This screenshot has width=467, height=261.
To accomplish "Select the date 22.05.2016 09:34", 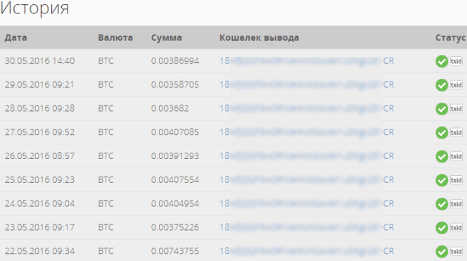I will coord(39,251).
